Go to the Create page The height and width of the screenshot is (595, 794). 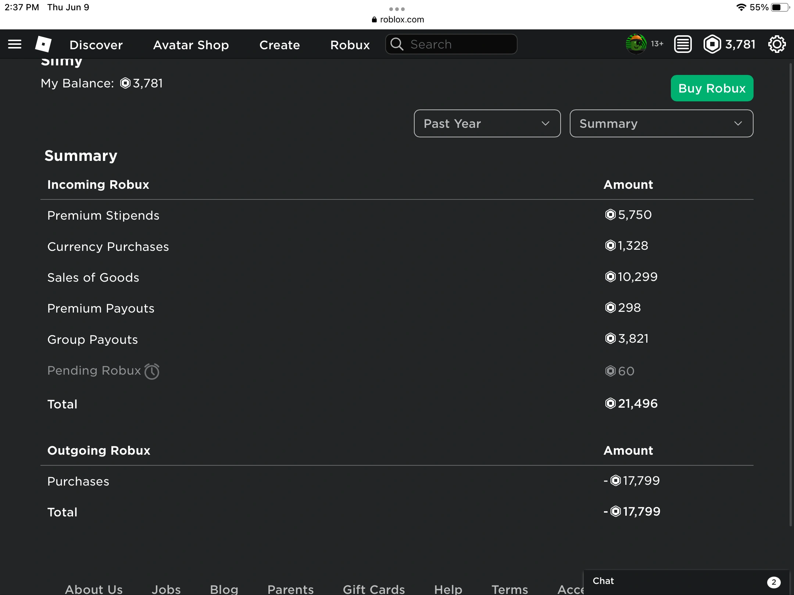click(279, 45)
